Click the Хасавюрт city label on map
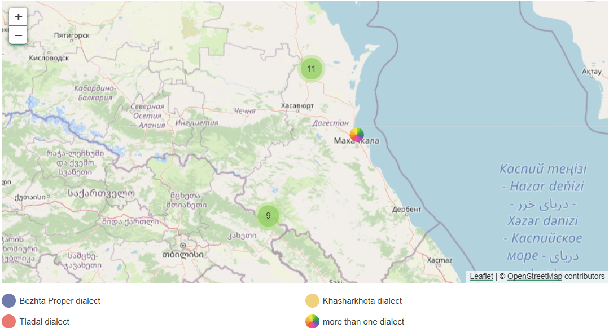The width and height of the screenshot is (609, 333). (297, 106)
